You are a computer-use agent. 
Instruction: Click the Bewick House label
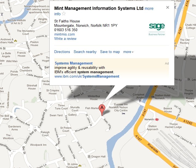pos(168,110)
